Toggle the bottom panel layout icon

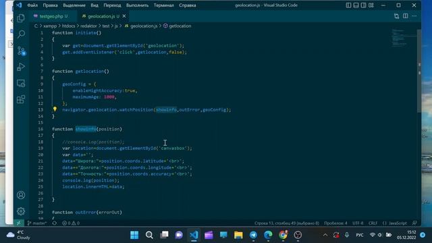(356, 5)
